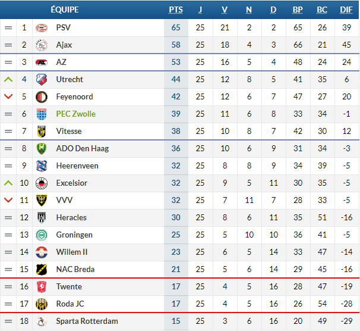Image resolution: width=360 pixels, height=331 pixels.
Task: Click the red down arrow beside VVV
Action: click(8, 200)
